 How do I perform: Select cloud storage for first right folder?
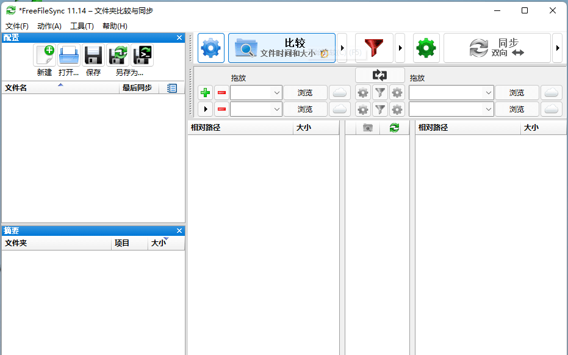[x=552, y=93]
